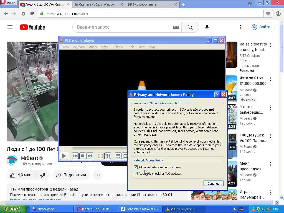Open options for Яхта за $1 video
284x213 pixels.
click(271, 78)
